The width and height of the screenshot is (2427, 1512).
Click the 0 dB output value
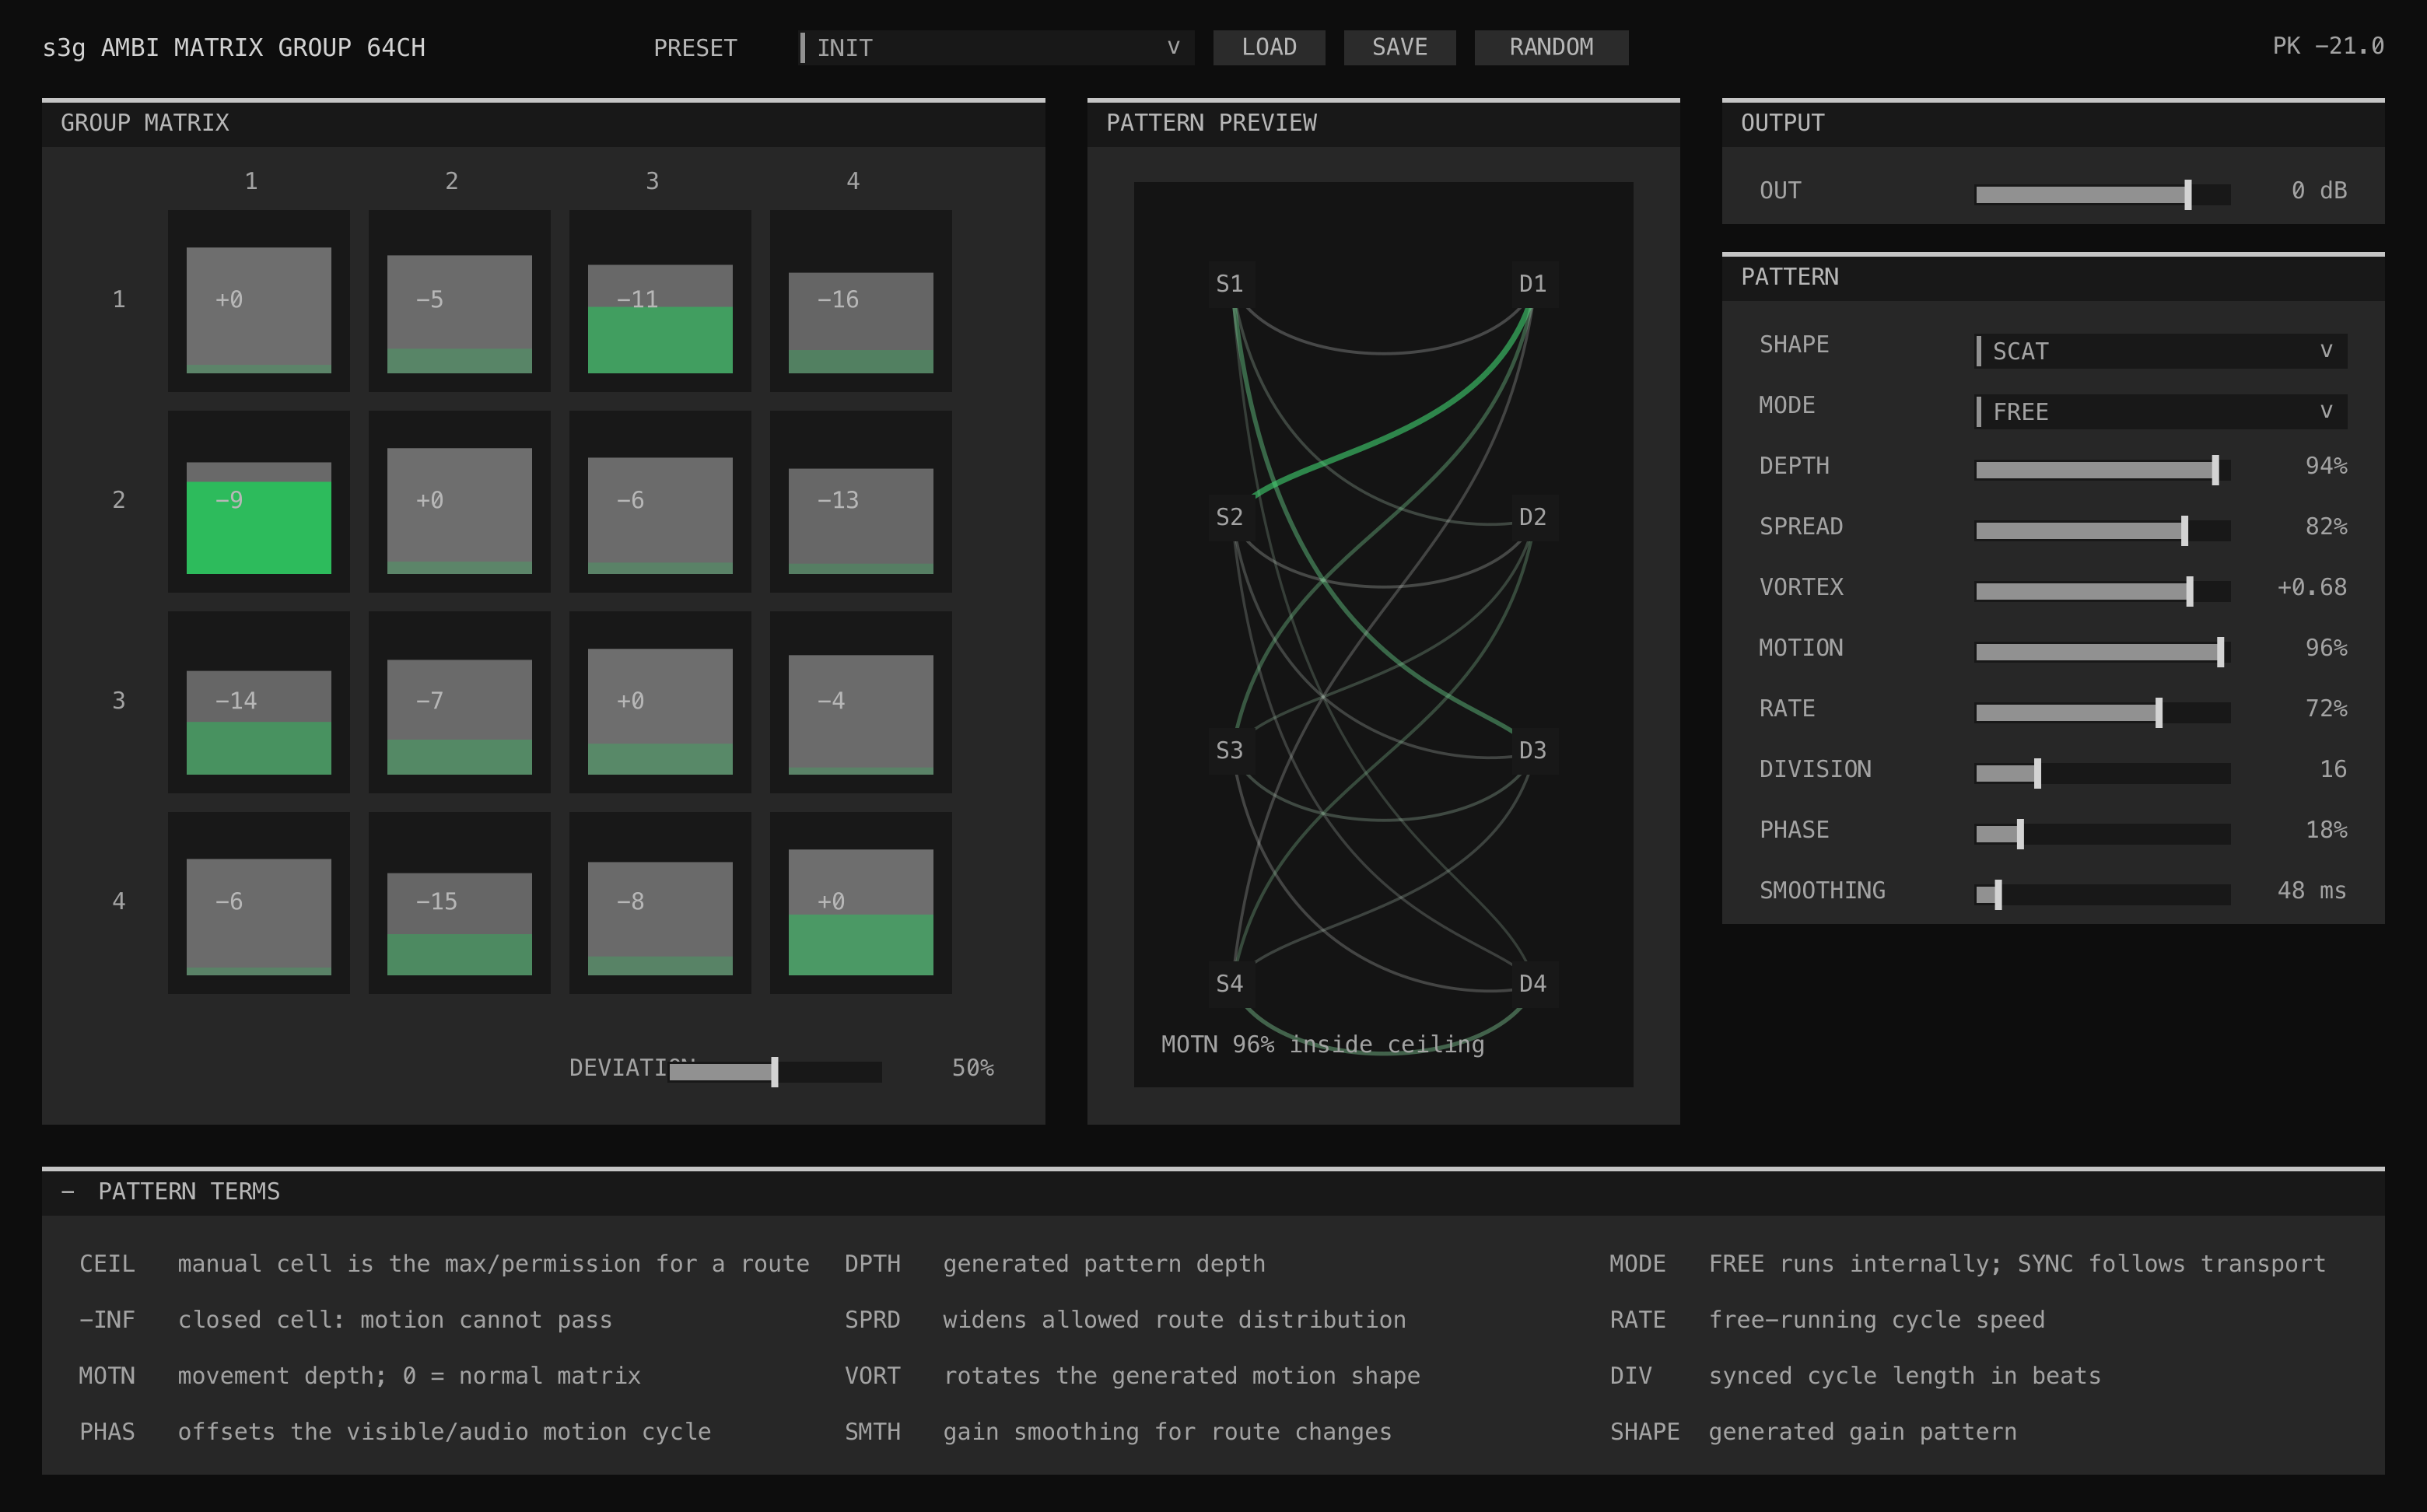click(2319, 190)
